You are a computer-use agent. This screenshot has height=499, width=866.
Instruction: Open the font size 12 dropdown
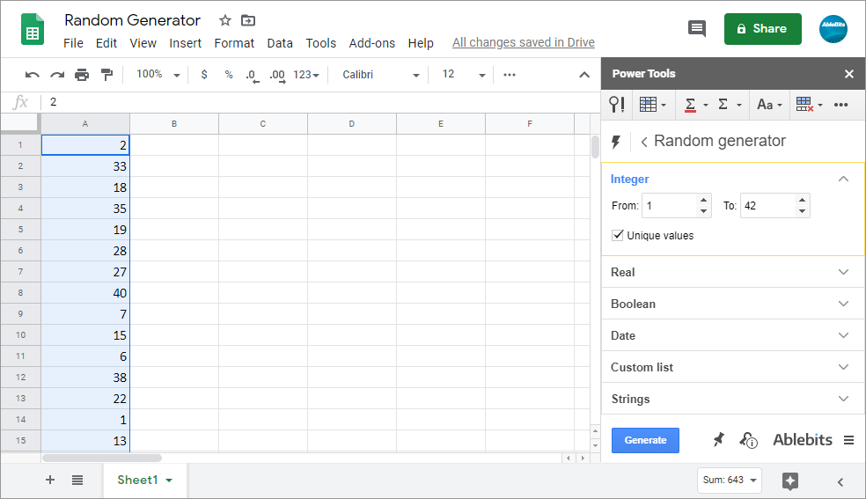[464, 75]
